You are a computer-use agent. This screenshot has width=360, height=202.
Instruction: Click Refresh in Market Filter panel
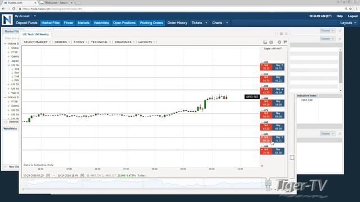12,122
